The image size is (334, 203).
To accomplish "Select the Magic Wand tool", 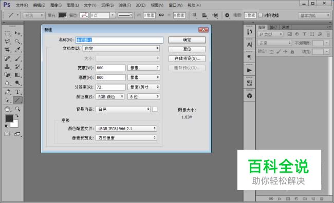I will tap(17, 41).
